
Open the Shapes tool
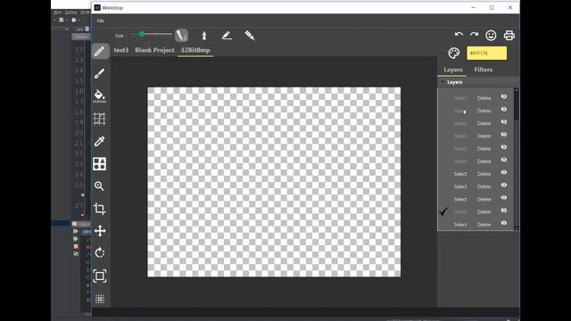[100, 164]
